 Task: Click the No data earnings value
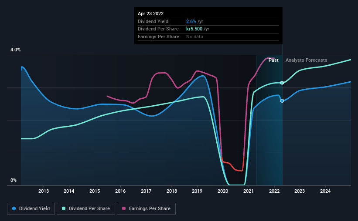pyautogui.click(x=194, y=37)
